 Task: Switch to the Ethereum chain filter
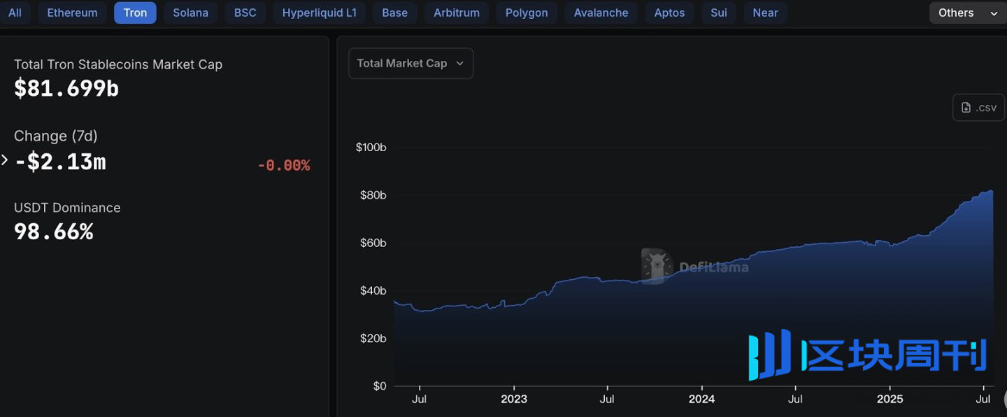point(72,13)
